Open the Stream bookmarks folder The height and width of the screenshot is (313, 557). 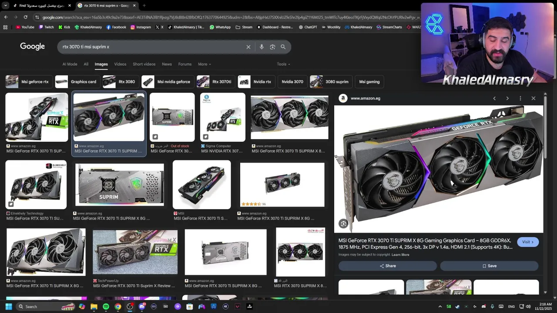coord(244,27)
